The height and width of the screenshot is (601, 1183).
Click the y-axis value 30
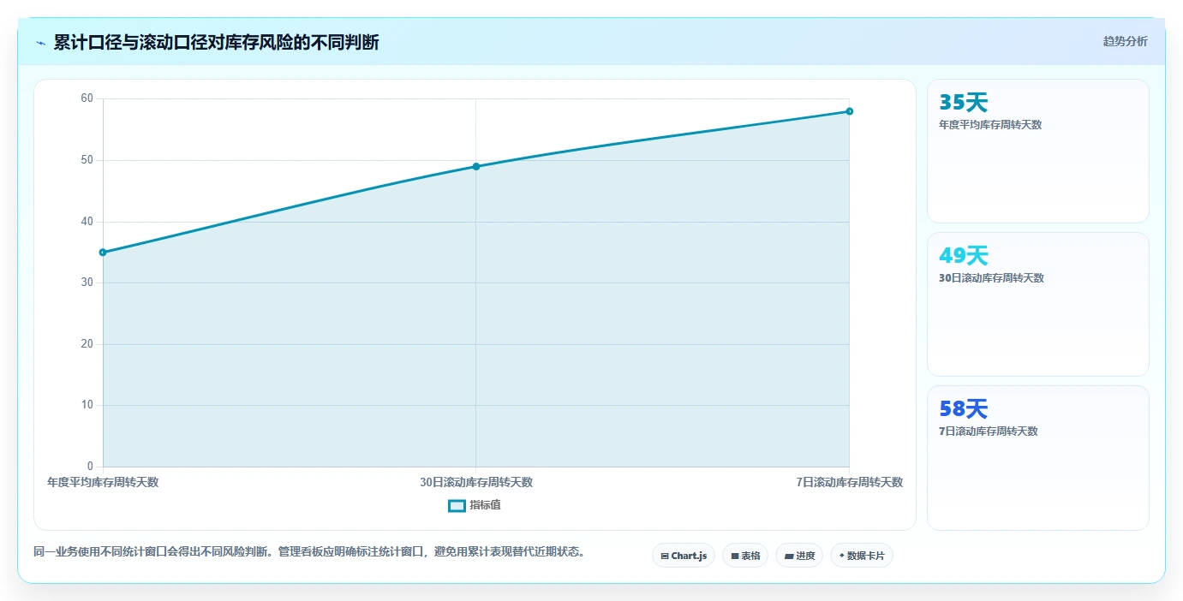tap(87, 283)
